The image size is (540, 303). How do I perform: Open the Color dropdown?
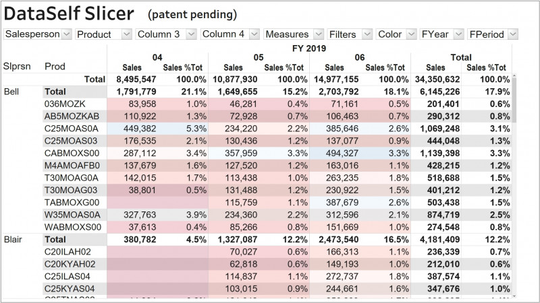[x=396, y=34]
